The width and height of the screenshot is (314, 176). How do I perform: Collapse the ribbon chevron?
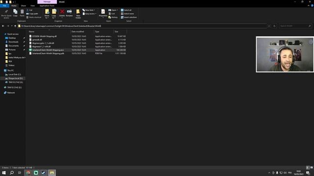pyautogui.click(x=309, y=6)
